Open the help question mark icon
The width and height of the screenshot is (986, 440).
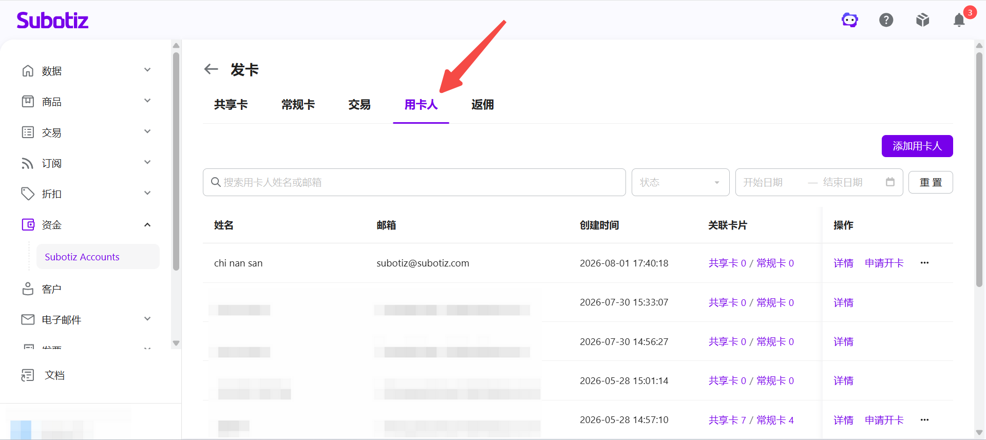[x=886, y=20]
